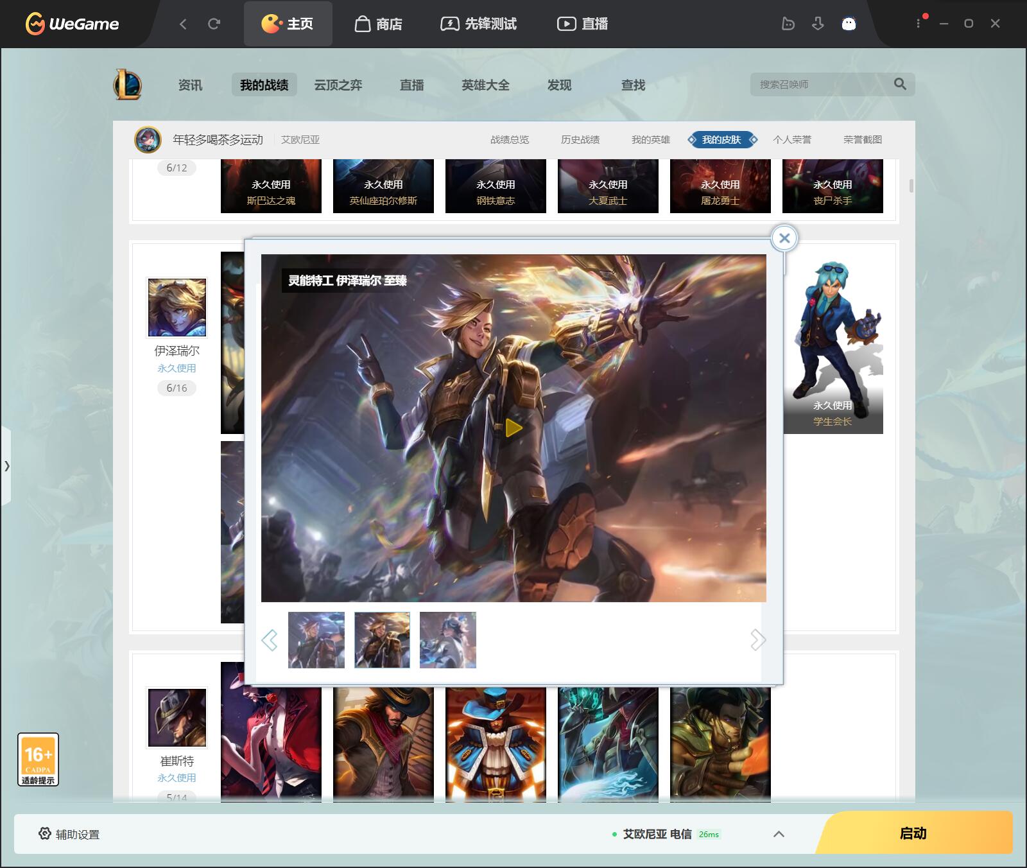This screenshot has height=868, width=1027.
Task: Show previous skin thumbnails with left arrow
Action: [270, 639]
